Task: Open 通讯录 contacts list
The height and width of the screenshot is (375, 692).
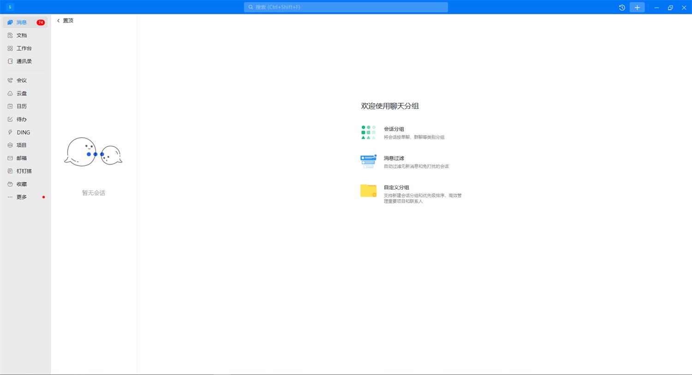Action: tap(24, 61)
